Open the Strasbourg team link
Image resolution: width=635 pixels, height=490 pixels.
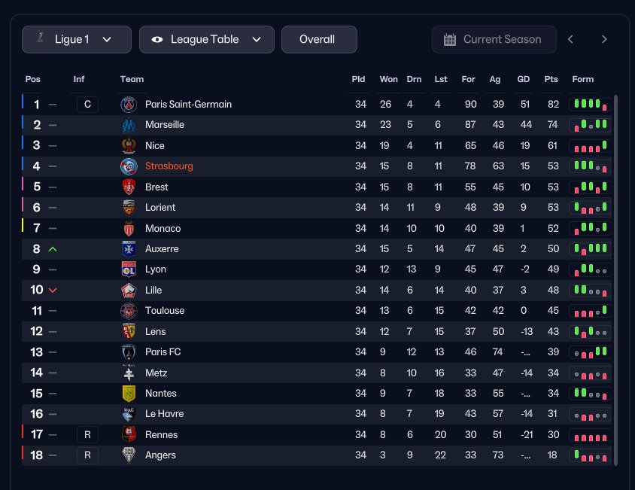pos(169,166)
